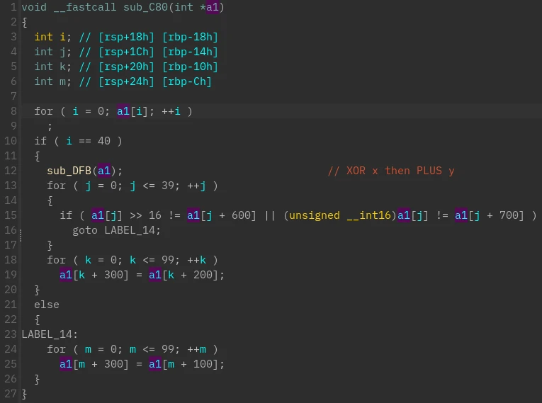The image size is (542, 403).
Task: Click line number 27 in the gutter
Action: click(x=10, y=394)
